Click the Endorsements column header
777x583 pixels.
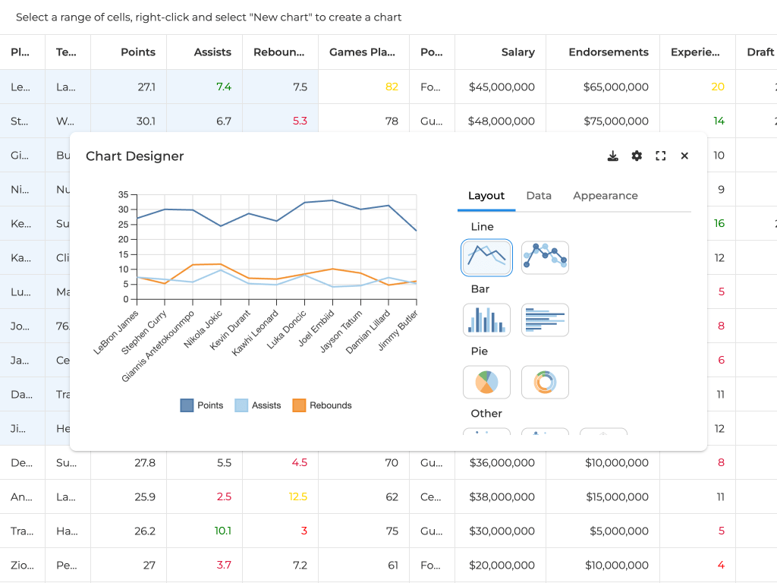click(608, 52)
